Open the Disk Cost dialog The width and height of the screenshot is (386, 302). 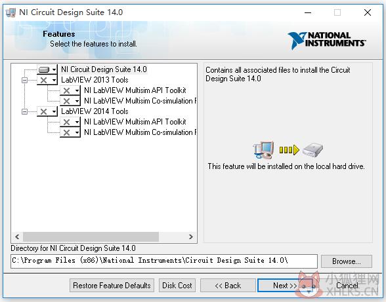coord(177,285)
